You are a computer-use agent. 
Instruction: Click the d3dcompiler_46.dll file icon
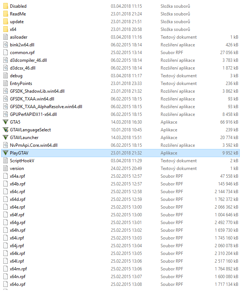(6, 60)
